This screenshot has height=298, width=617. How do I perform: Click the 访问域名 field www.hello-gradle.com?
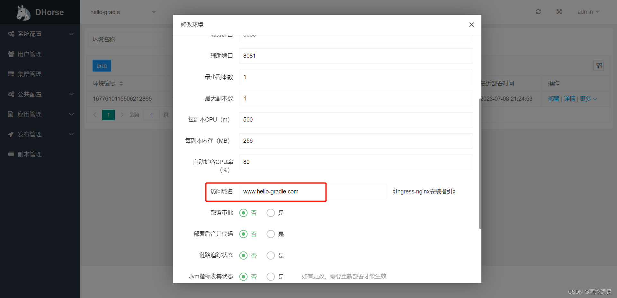pyautogui.click(x=312, y=192)
